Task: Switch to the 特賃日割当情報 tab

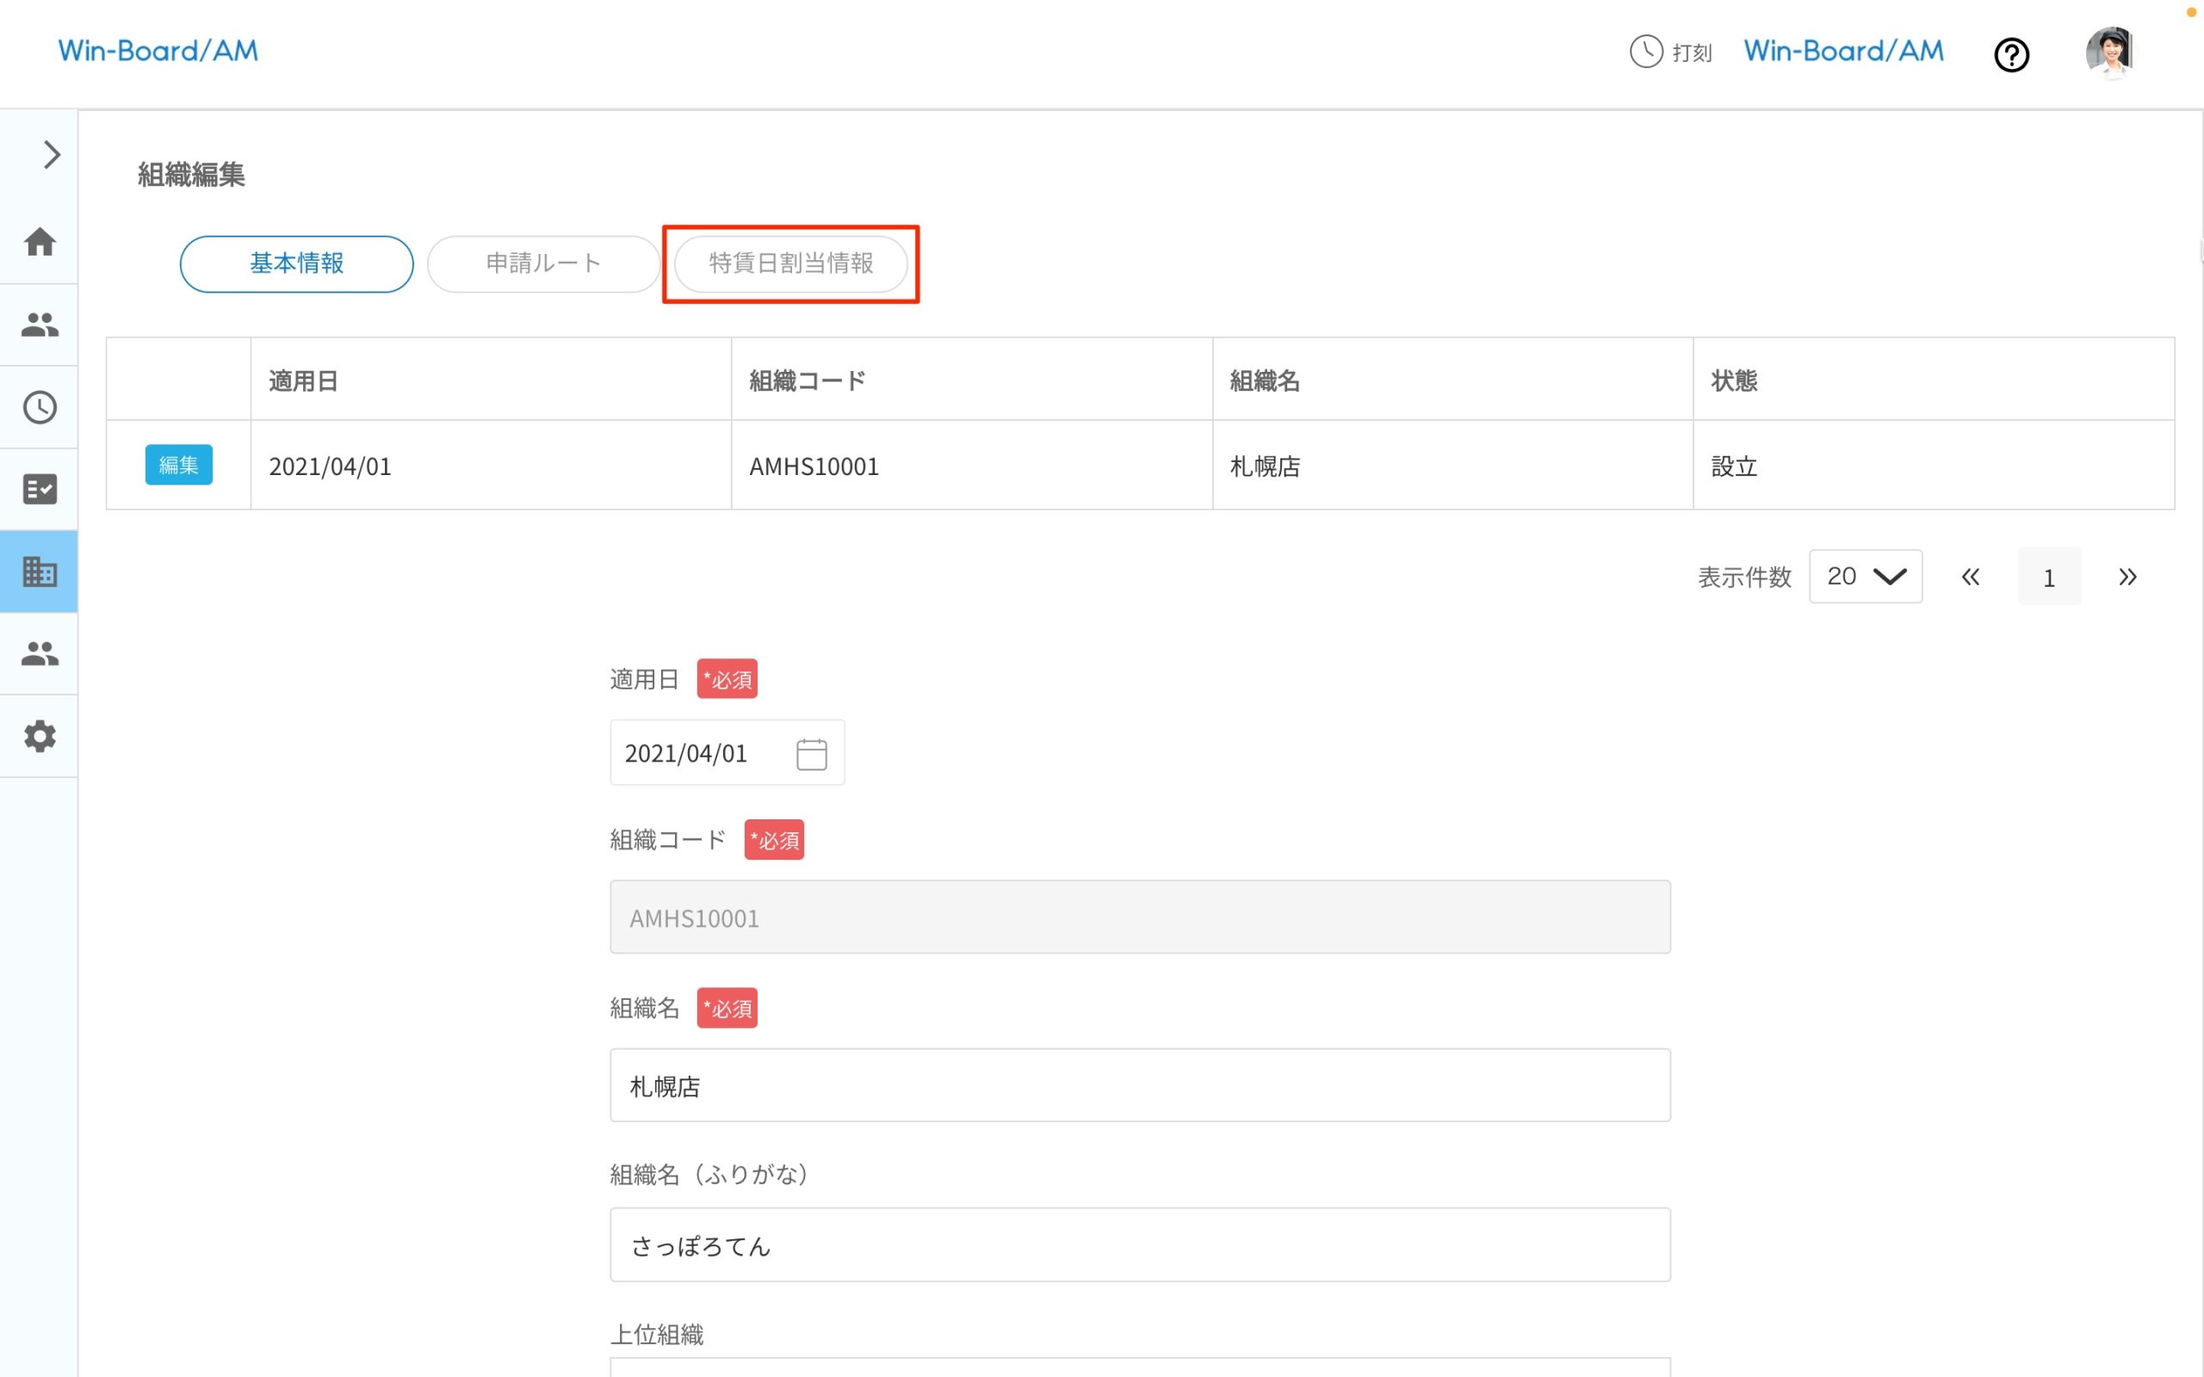Action: pyautogui.click(x=790, y=264)
